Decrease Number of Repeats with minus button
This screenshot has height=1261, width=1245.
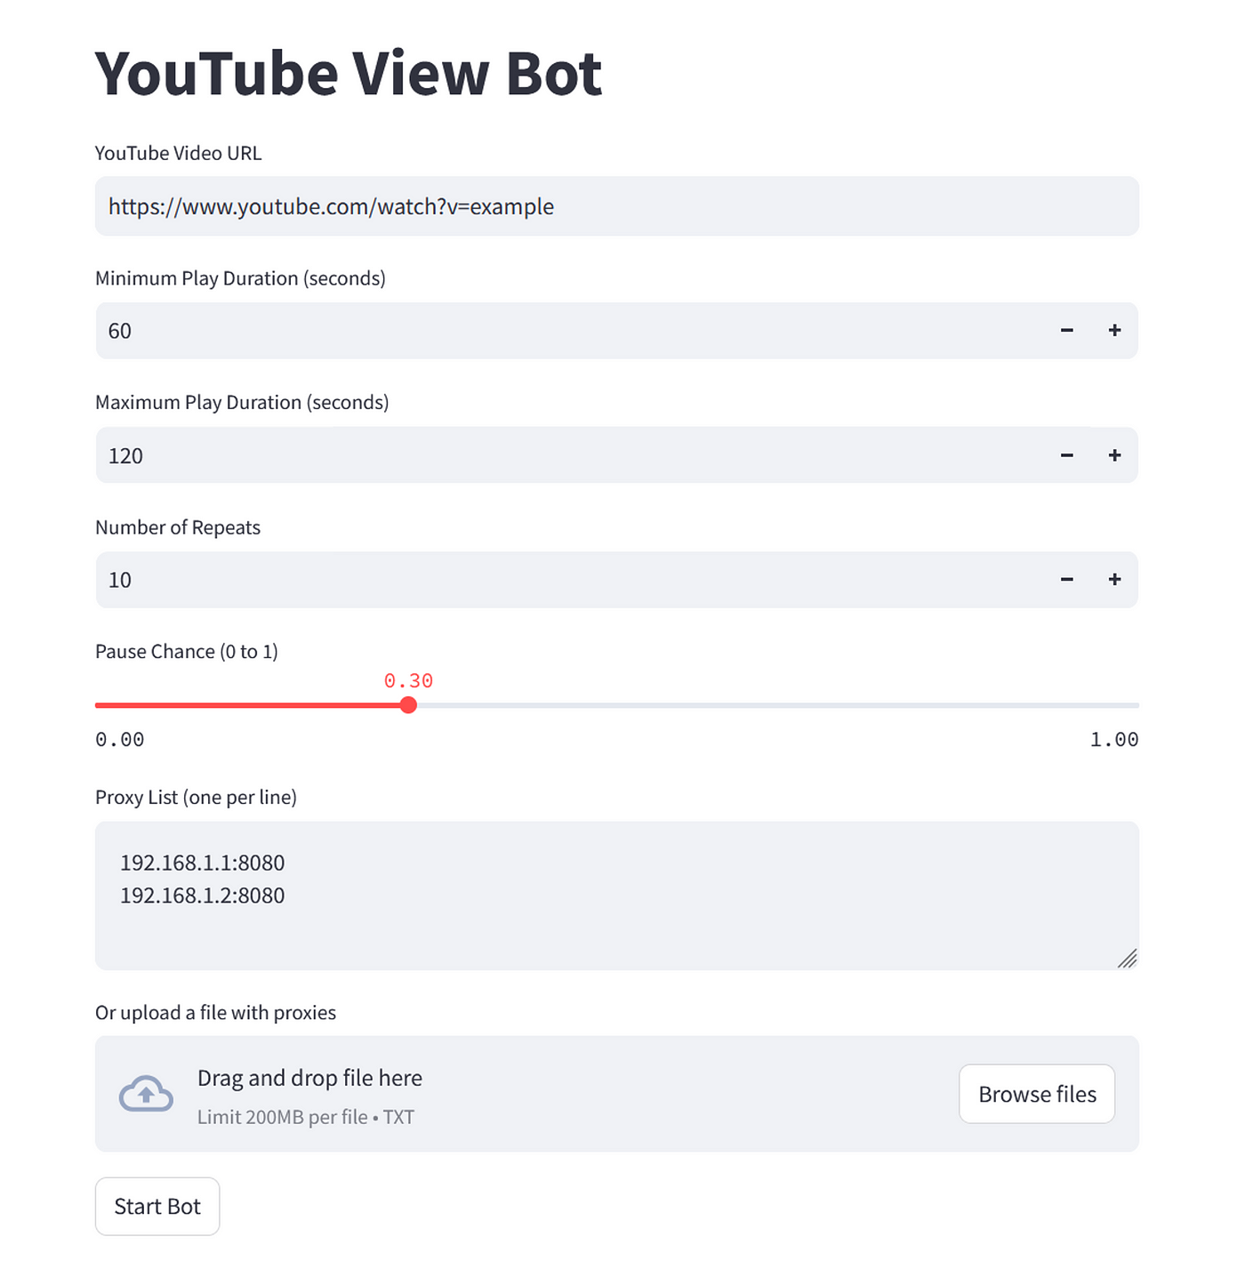pyautogui.click(x=1066, y=580)
